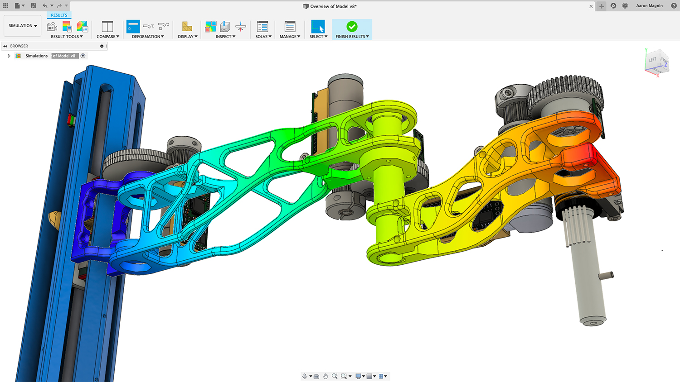Click the Surface probe xyz icon
680x382 pixels.
(225, 26)
